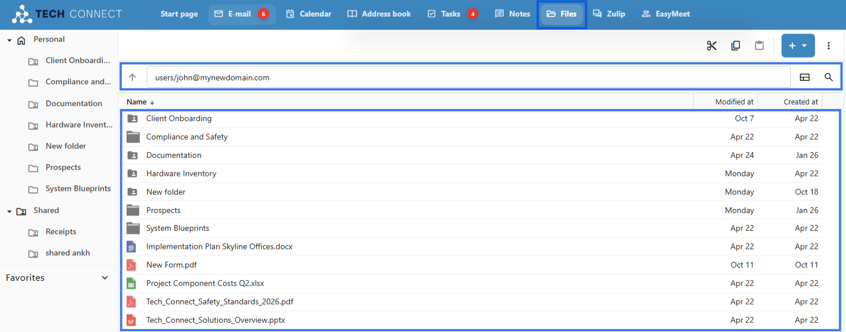Open the E-mail tab
The width and height of the screenshot is (846, 332).
(242, 14)
